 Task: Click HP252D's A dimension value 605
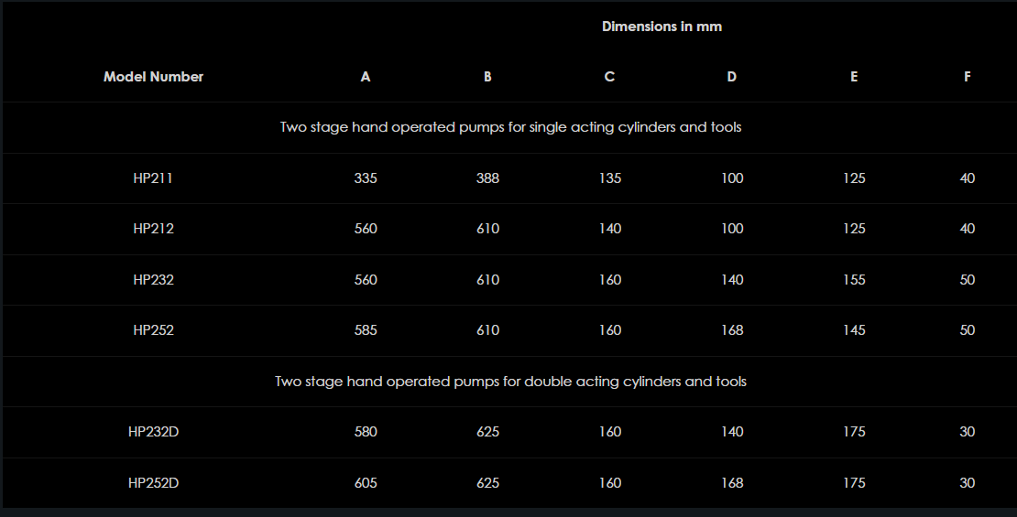tap(366, 483)
